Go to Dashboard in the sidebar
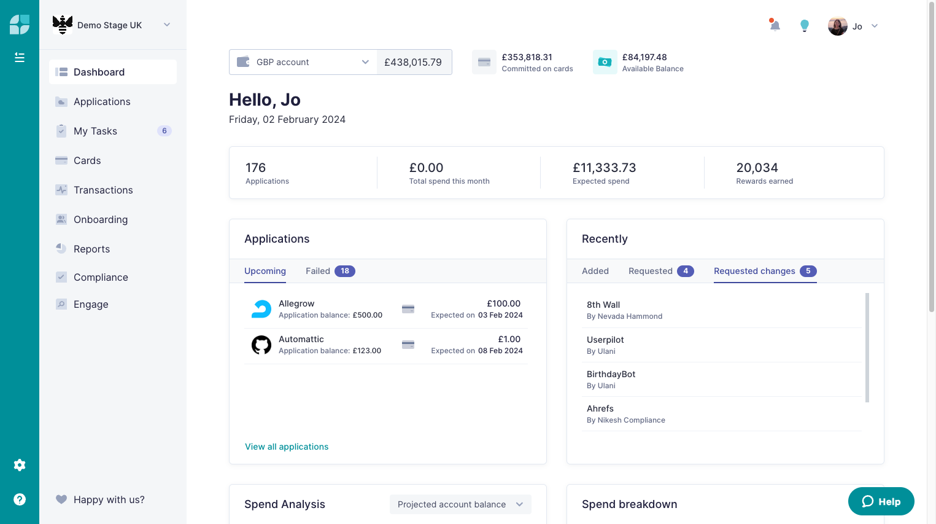936x524 pixels. point(113,72)
